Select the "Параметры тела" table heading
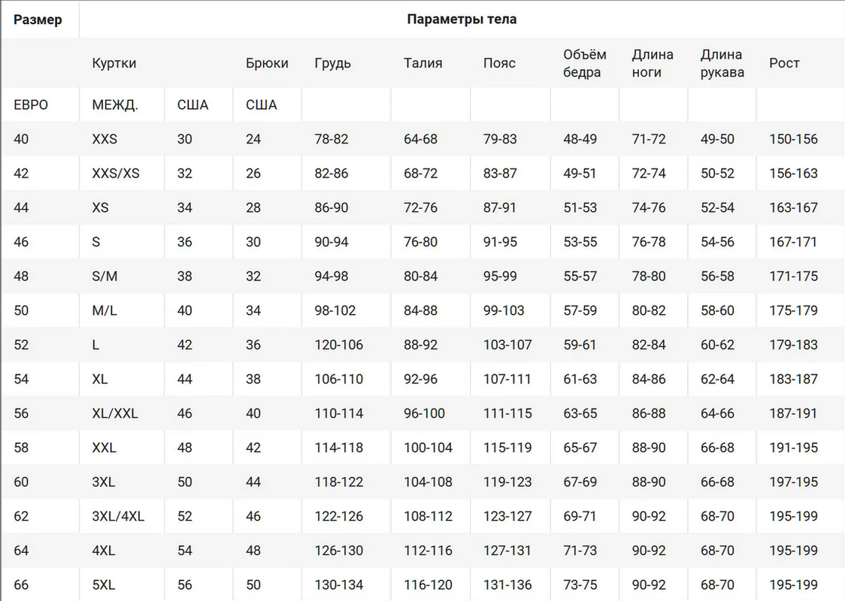Image resolution: width=845 pixels, height=601 pixels. pos(462,20)
